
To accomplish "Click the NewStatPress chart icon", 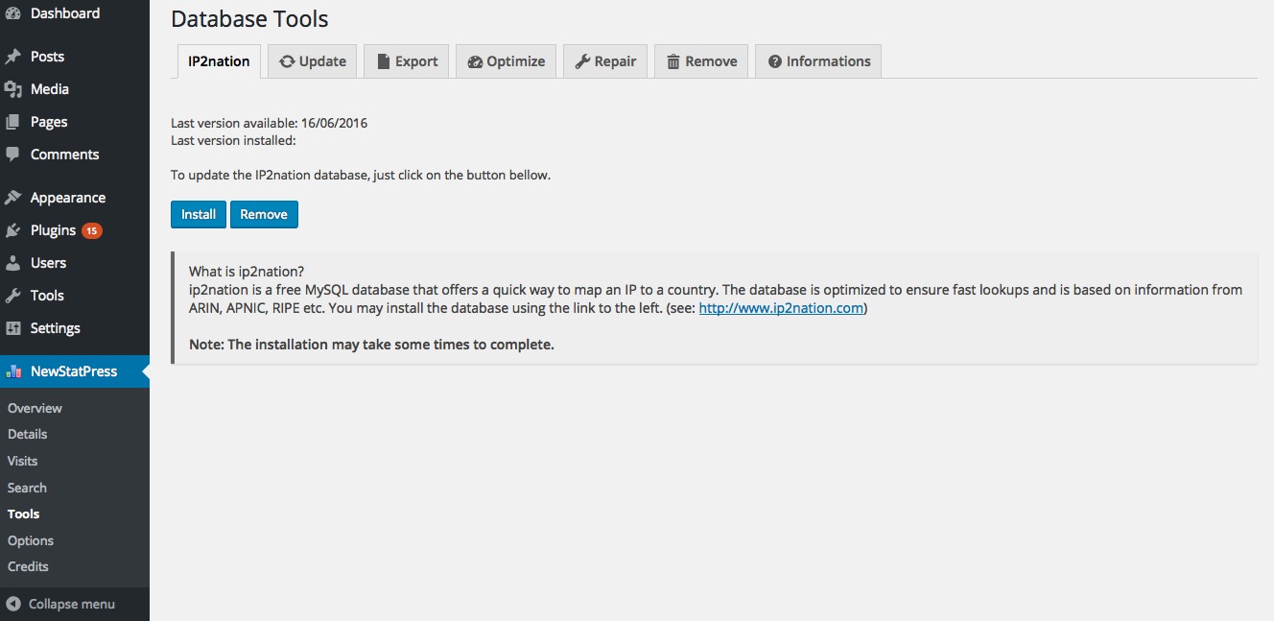I will pyautogui.click(x=13, y=371).
